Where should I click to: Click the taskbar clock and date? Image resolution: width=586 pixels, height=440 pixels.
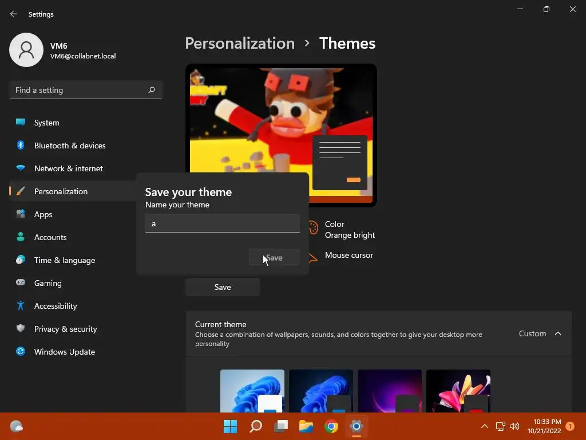pyautogui.click(x=544, y=426)
